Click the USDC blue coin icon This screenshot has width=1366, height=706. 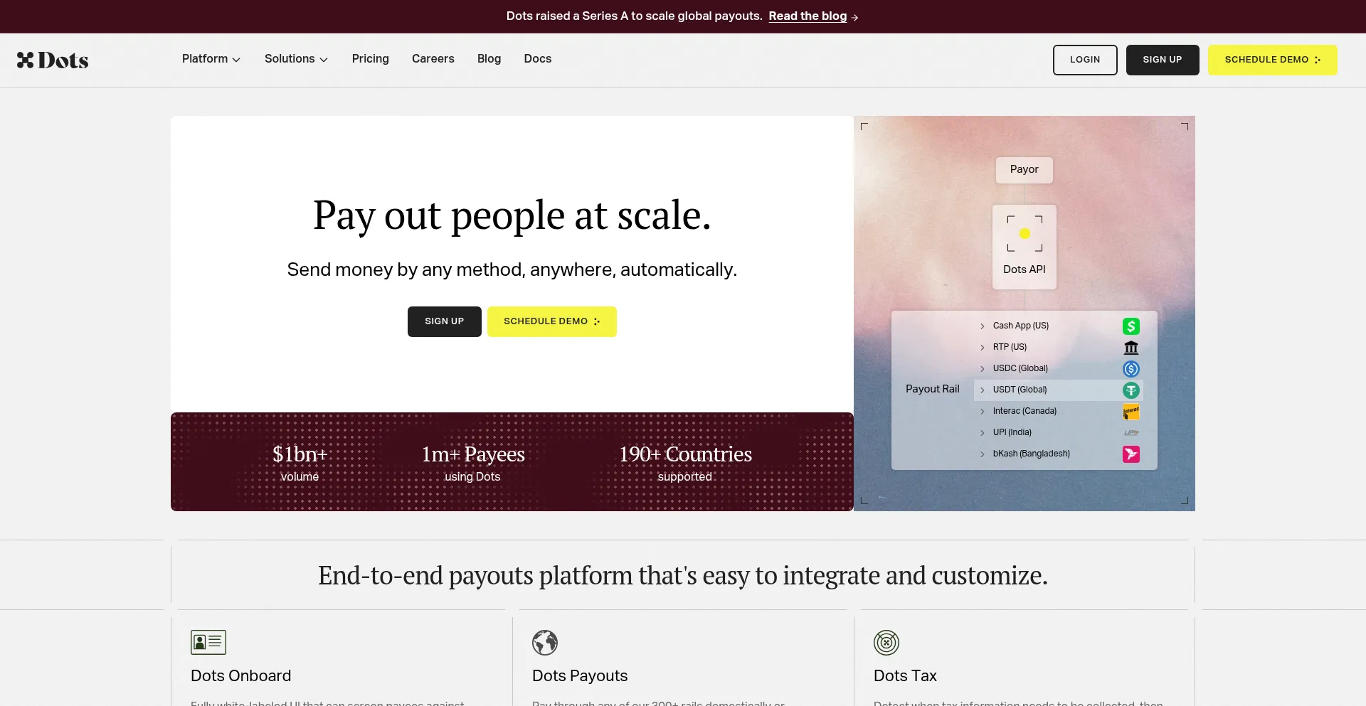coord(1131,369)
